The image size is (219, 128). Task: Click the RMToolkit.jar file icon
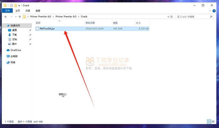37,29
